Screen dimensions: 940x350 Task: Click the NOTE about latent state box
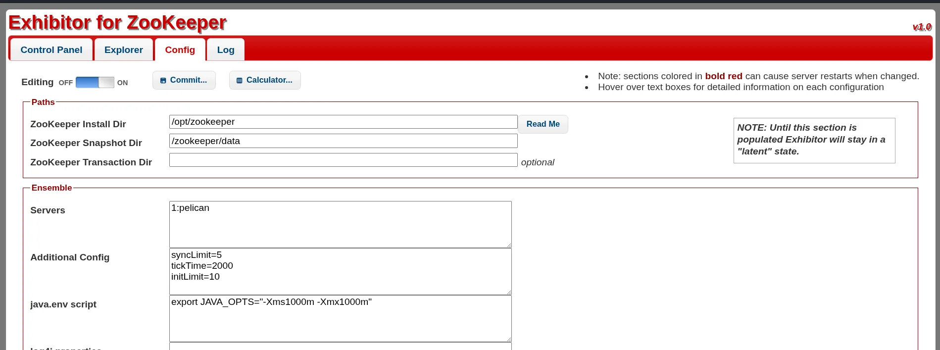814,140
